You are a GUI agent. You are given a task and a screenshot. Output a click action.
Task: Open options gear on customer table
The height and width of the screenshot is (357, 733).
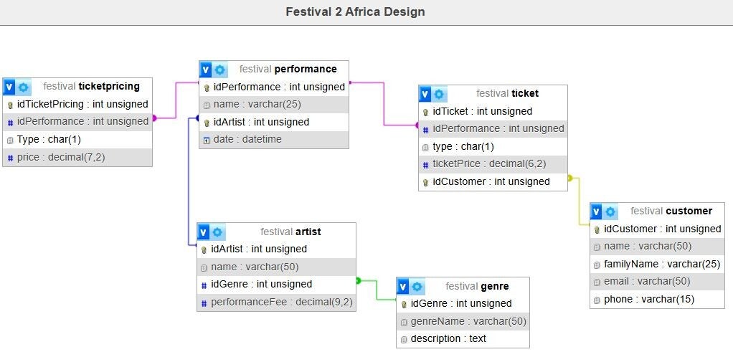coord(610,211)
